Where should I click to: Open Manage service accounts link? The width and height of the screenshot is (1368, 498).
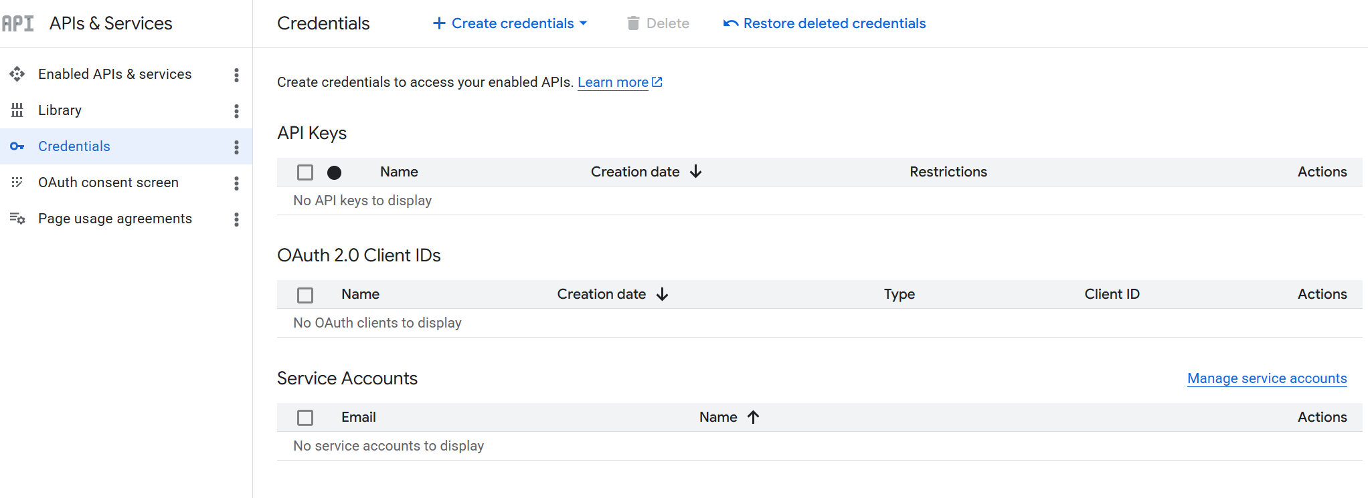click(x=1267, y=378)
